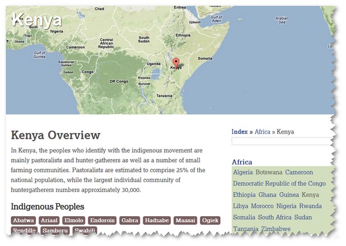This screenshot has width=346, height=246.
Task: Select the Swahili indigenous people tag
Action: (x=85, y=231)
